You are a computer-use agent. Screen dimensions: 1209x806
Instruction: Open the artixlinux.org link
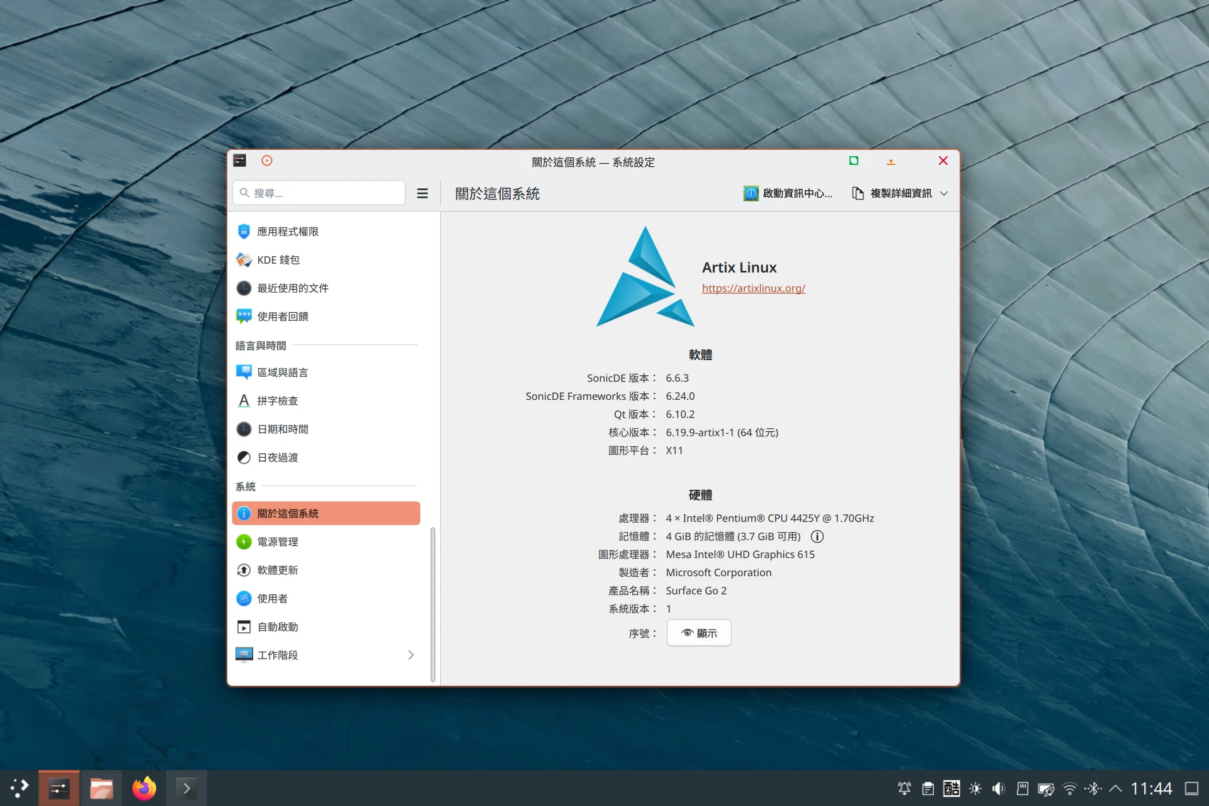pyautogui.click(x=753, y=288)
